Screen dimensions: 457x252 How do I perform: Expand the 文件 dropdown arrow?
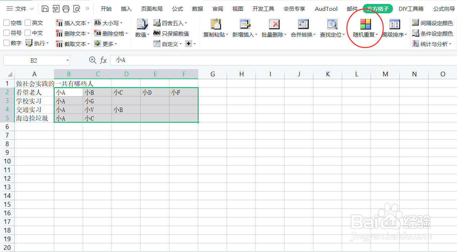click(32, 9)
